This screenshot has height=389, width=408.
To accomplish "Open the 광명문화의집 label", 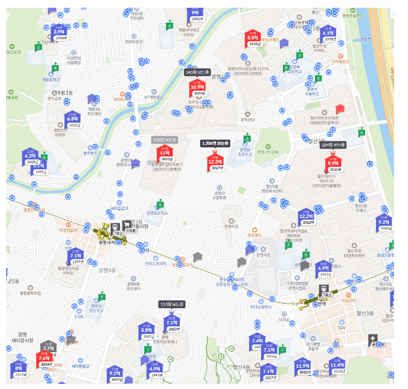I will click(x=30, y=293).
